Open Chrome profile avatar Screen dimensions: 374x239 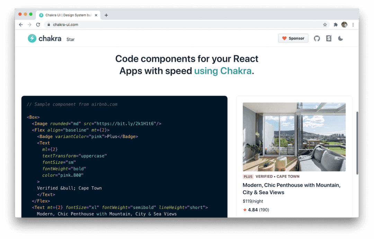click(x=344, y=25)
